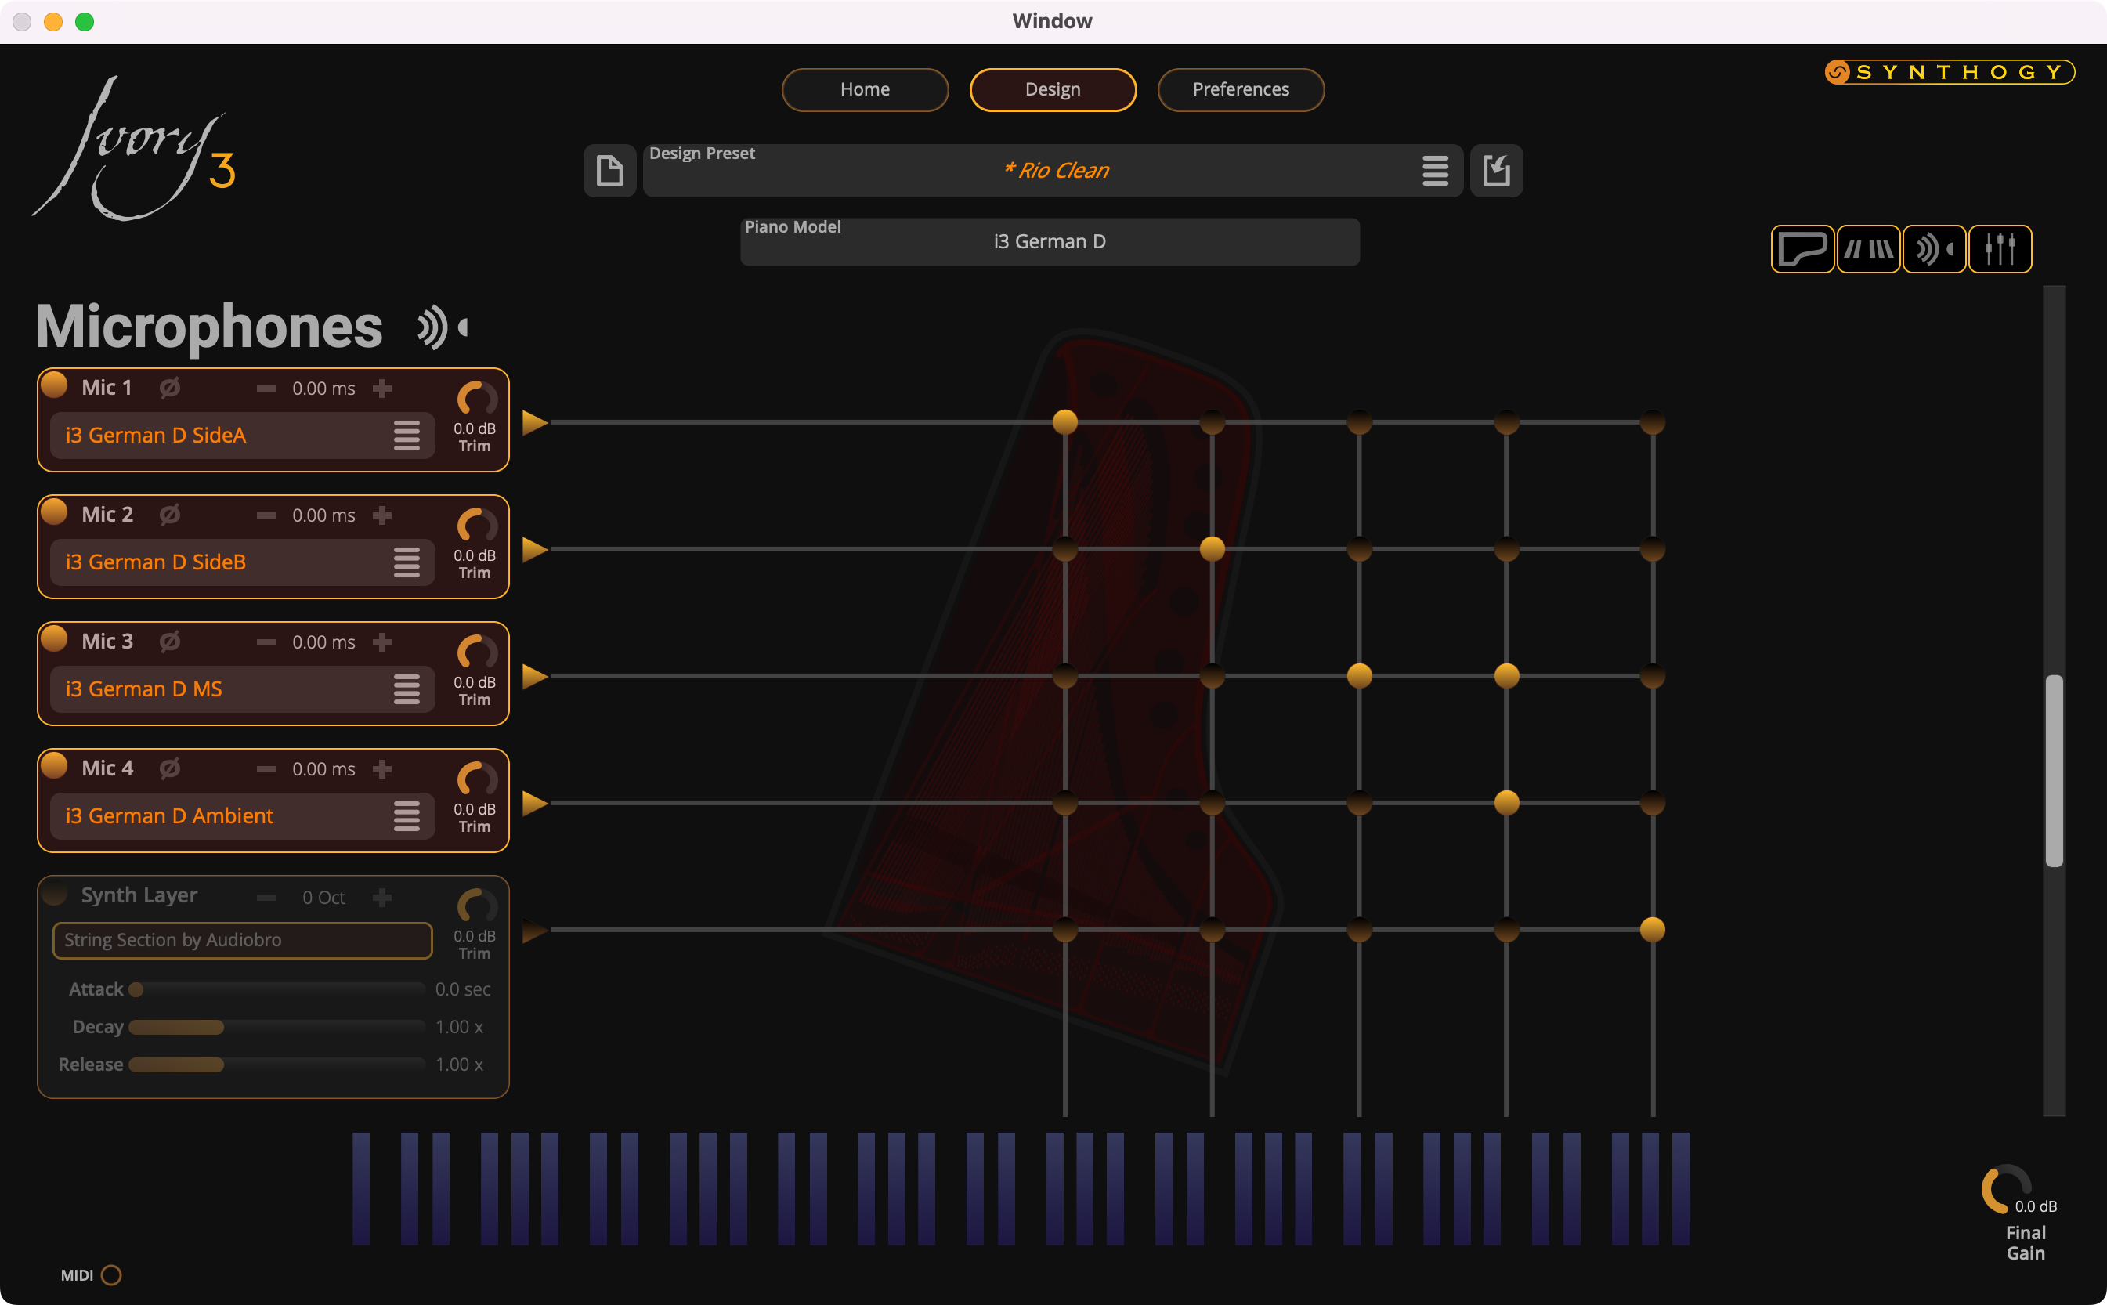The image size is (2107, 1305).
Task: Click the Final Gain knob
Action: click(x=2006, y=1188)
